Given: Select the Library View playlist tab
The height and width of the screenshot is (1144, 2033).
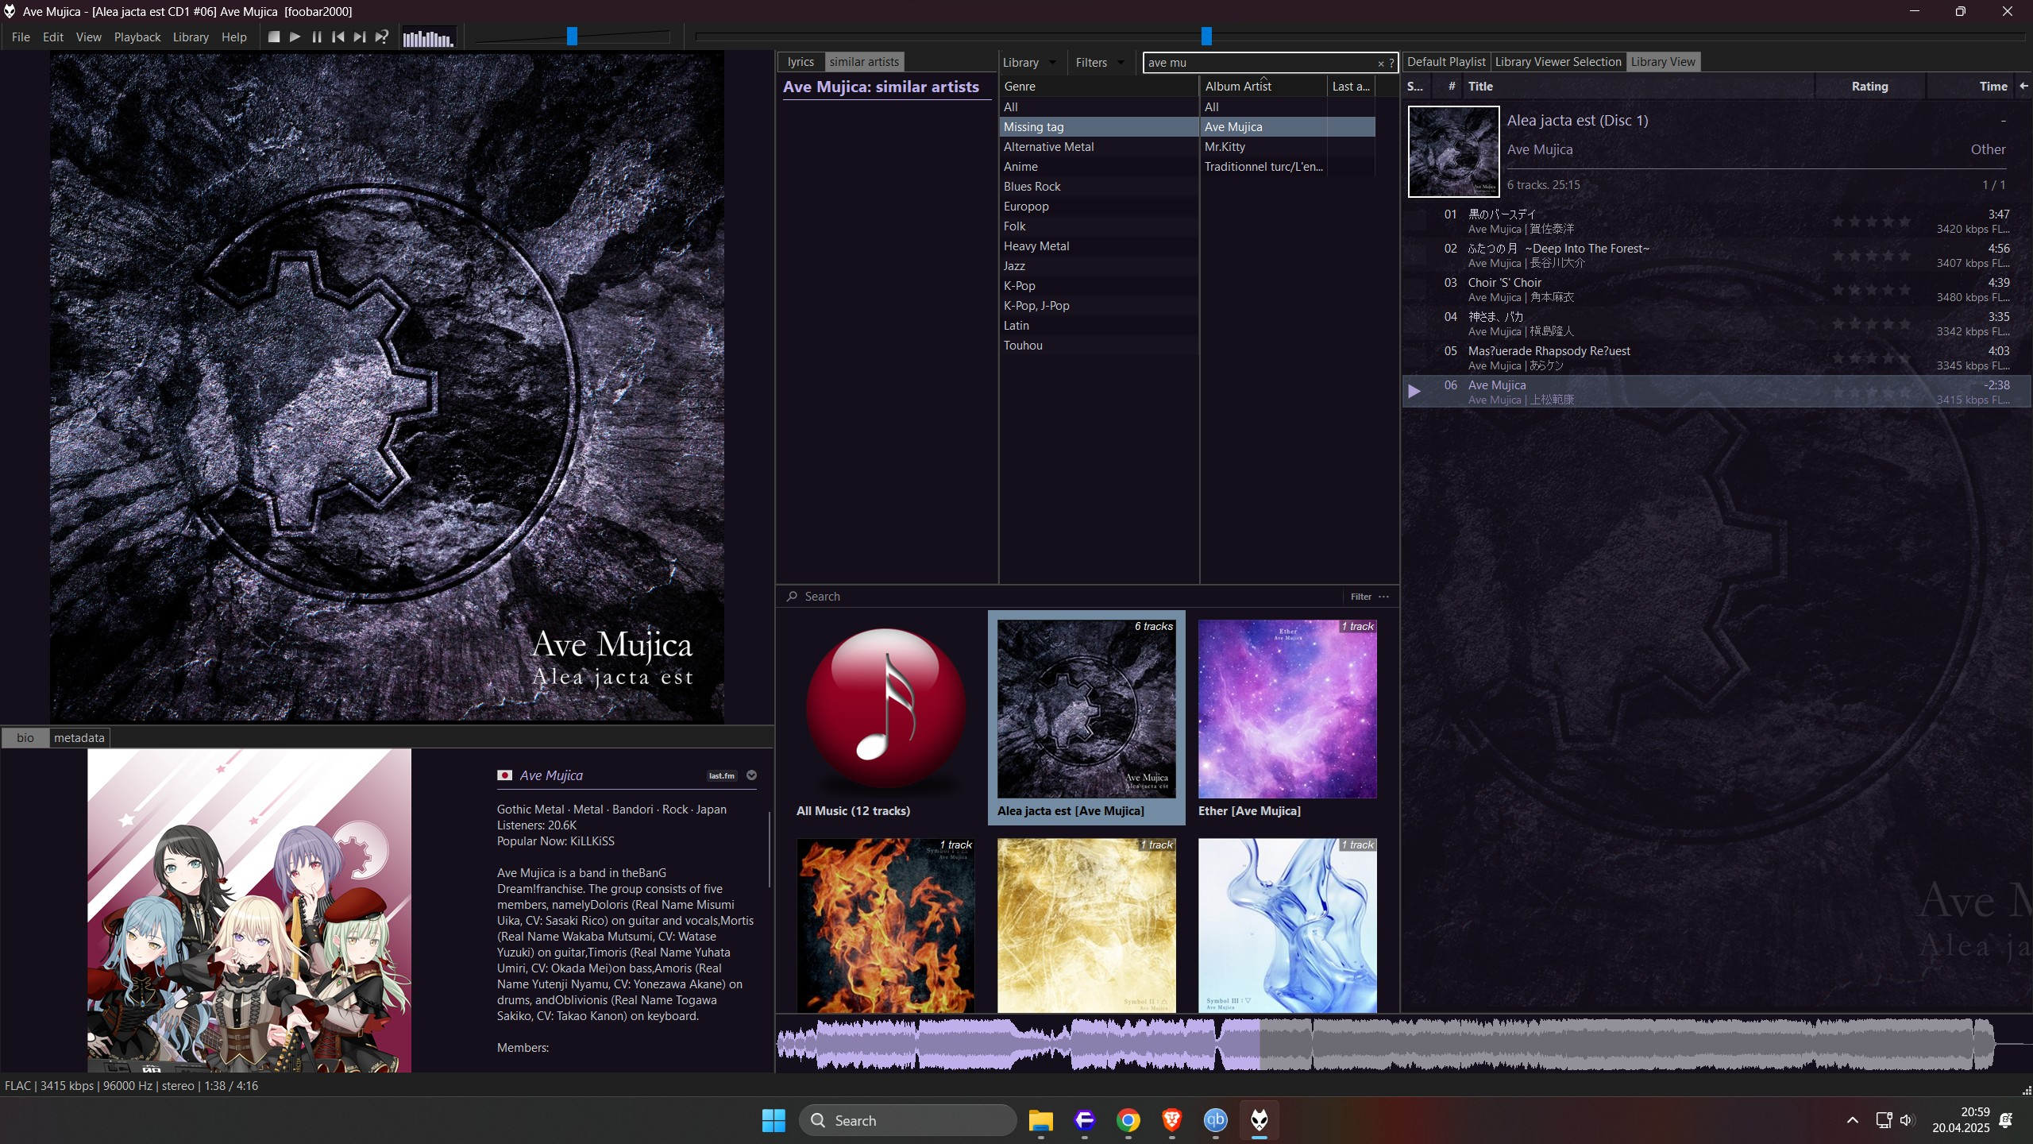Looking at the screenshot, I should [x=1663, y=61].
